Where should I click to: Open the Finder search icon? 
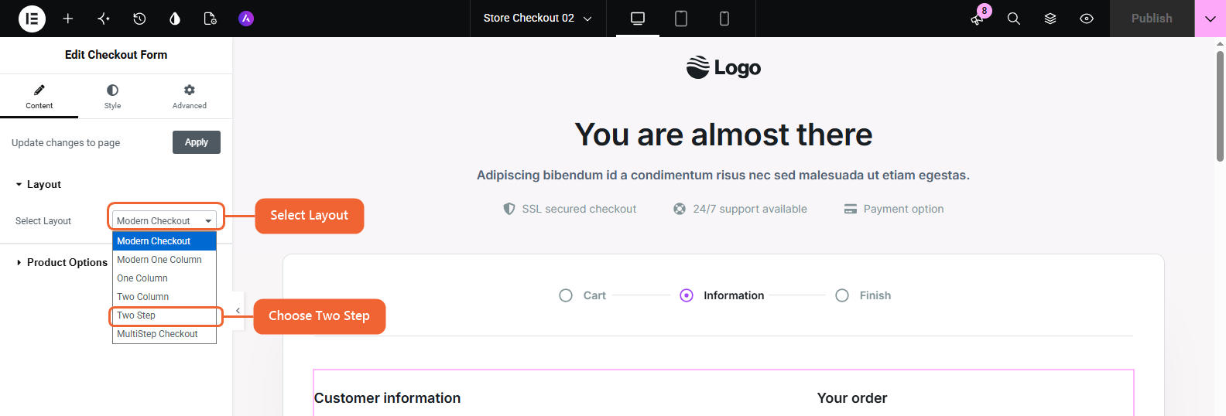(1014, 19)
